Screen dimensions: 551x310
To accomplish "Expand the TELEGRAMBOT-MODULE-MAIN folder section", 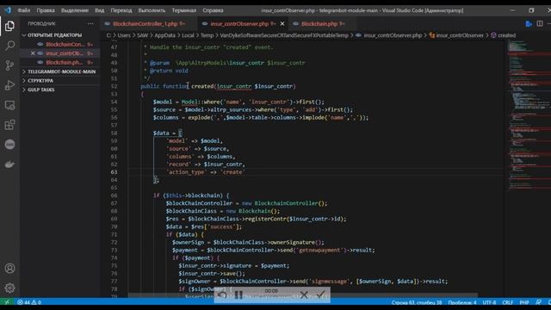I will click(x=59, y=71).
